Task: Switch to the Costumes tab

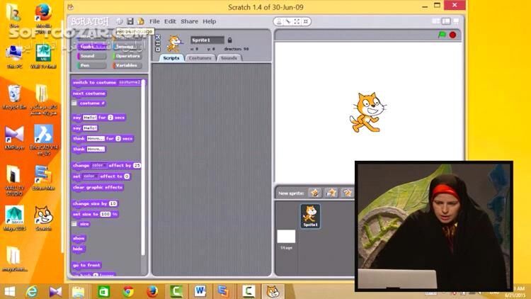Action: point(200,58)
